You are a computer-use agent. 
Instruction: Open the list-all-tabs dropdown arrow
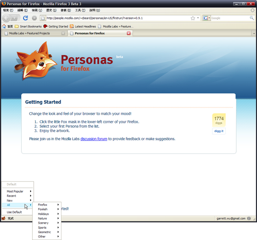point(254,33)
